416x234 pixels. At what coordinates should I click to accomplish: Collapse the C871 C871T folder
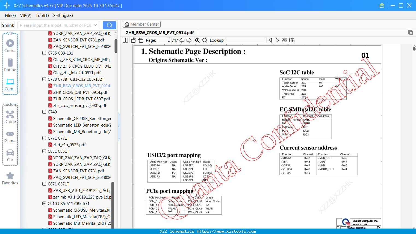pos(44,184)
